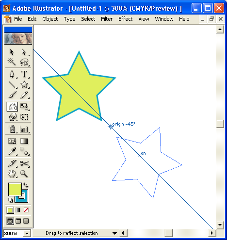Pick the Paintbrush tool

pos(12,95)
